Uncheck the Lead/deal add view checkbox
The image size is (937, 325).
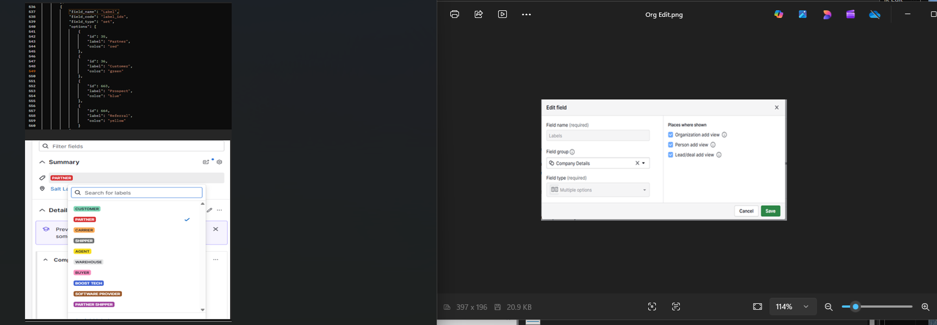(x=671, y=155)
